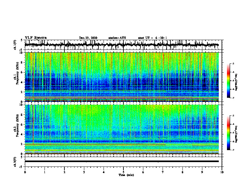Screen dimensions: 250x193
Task: Click the 'Time (min)' axis label
Action: pos(126,175)
